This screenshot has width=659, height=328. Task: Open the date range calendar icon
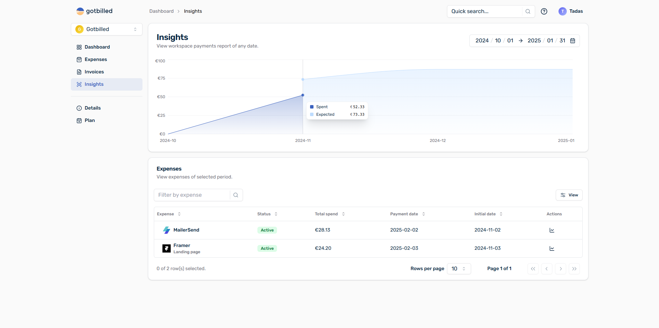(x=573, y=41)
